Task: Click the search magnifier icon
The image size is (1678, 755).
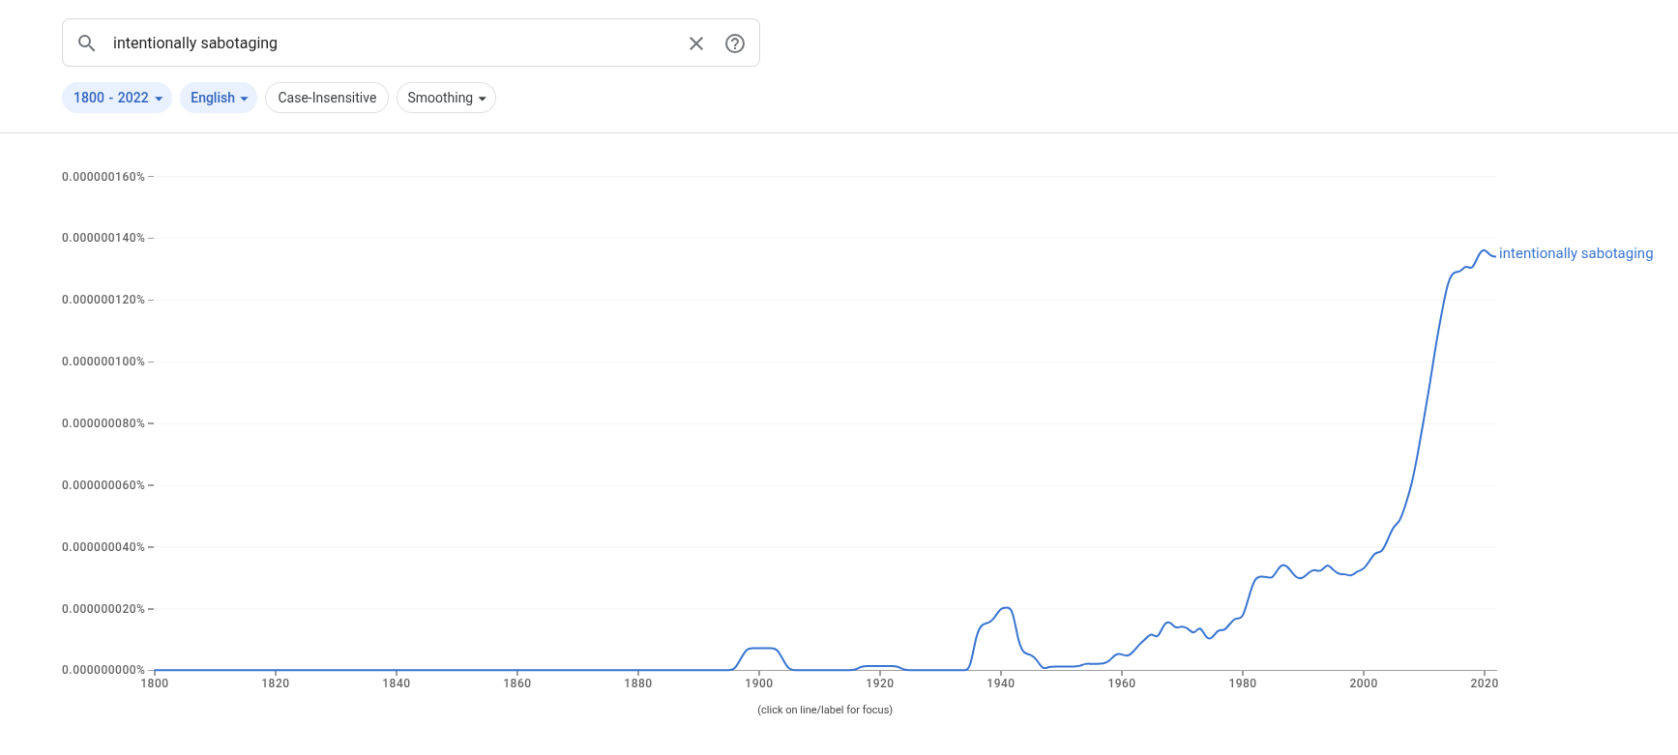Action: point(87,44)
